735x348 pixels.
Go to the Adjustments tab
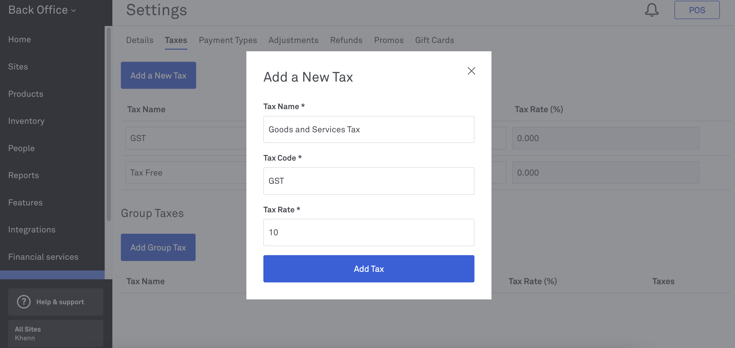coord(293,40)
